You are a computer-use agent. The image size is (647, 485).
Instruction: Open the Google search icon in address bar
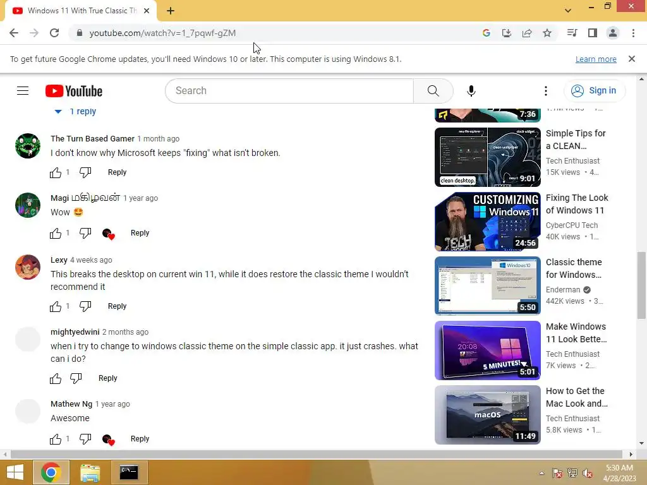tap(486, 33)
